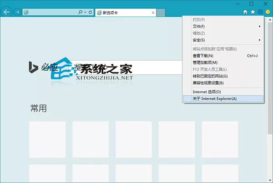Click the first frequent-site tile under 常用
This screenshot has width=273, height=183.
pos(47,140)
